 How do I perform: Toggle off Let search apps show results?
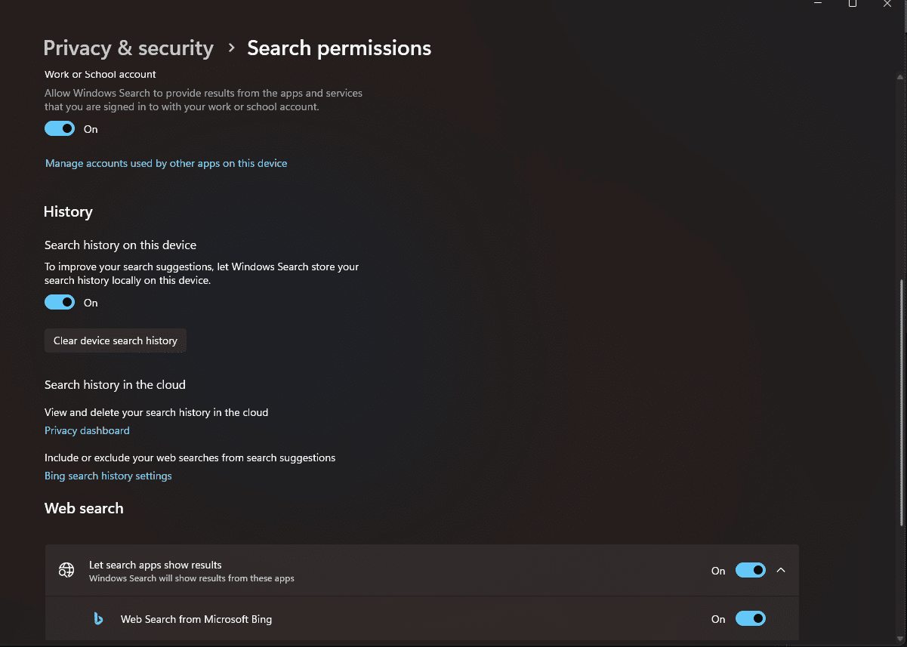(751, 571)
